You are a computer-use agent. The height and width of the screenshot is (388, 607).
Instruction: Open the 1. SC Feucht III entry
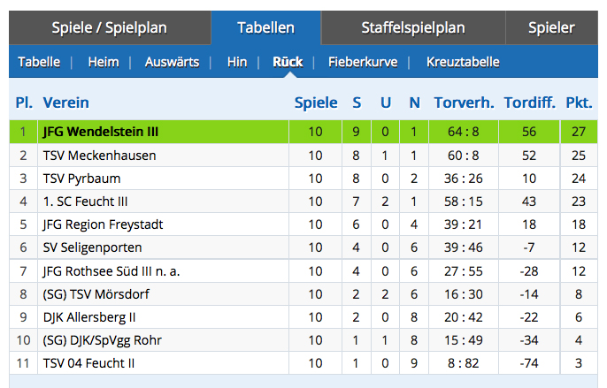point(85,201)
